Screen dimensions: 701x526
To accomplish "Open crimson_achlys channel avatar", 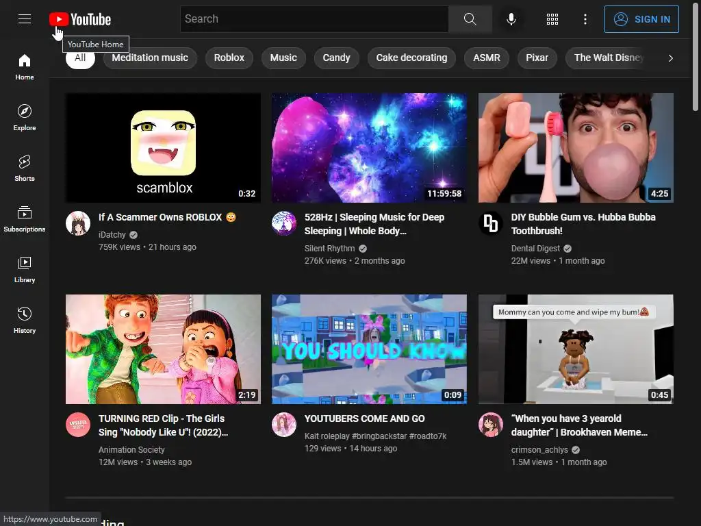I will coord(490,425).
